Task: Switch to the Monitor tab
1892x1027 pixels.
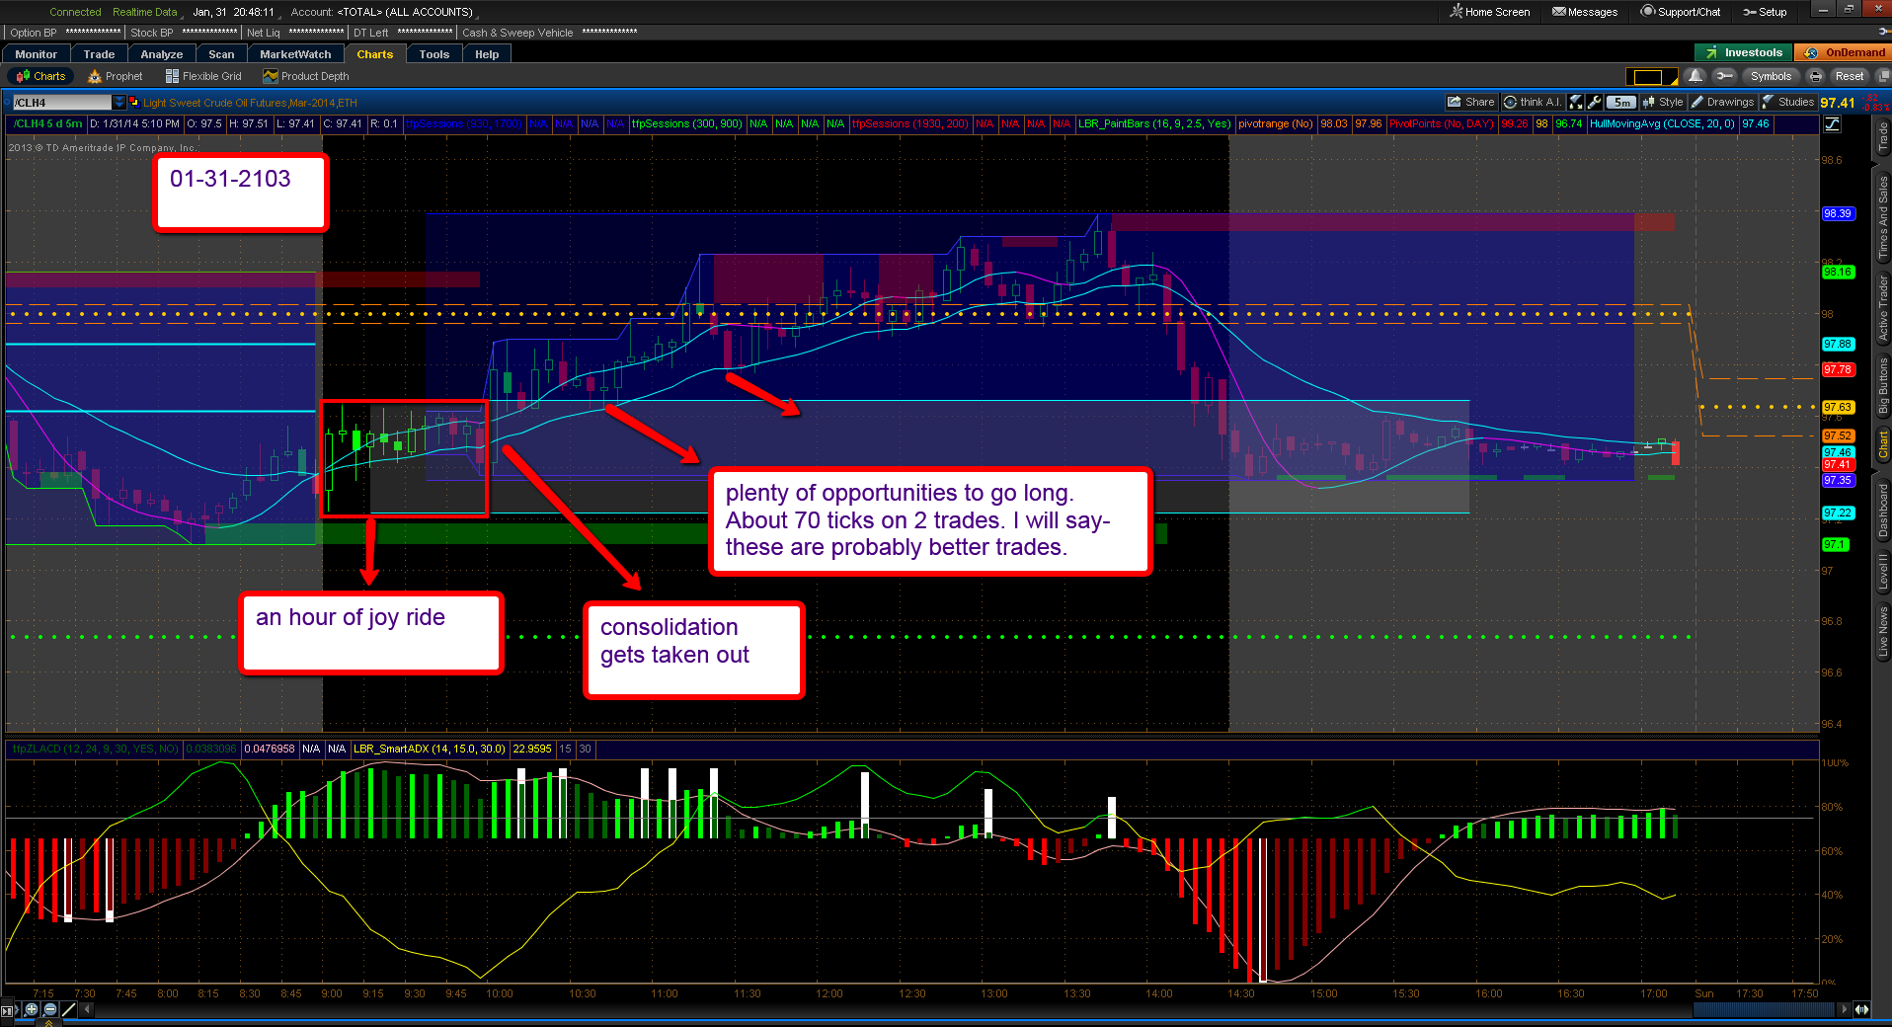Action: 37,54
